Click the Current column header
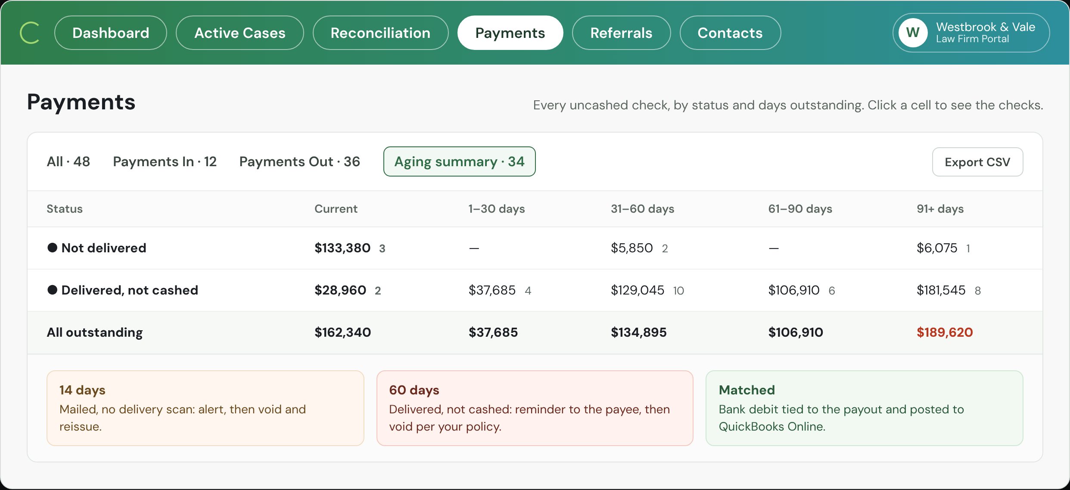This screenshot has height=490, width=1070. (336, 209)
